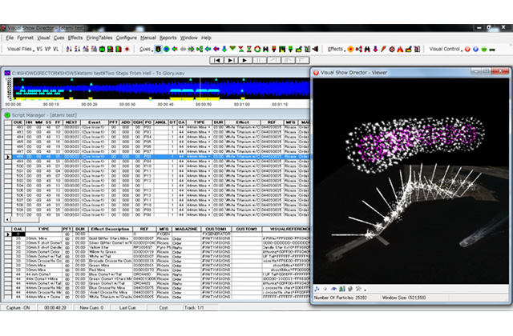Click the sort ascending A-Z icon
The height and width of the screenshot is (336, 513).
coord(69,49)
